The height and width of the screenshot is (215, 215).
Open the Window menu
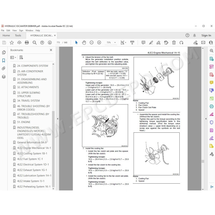[x=29, y=30]
